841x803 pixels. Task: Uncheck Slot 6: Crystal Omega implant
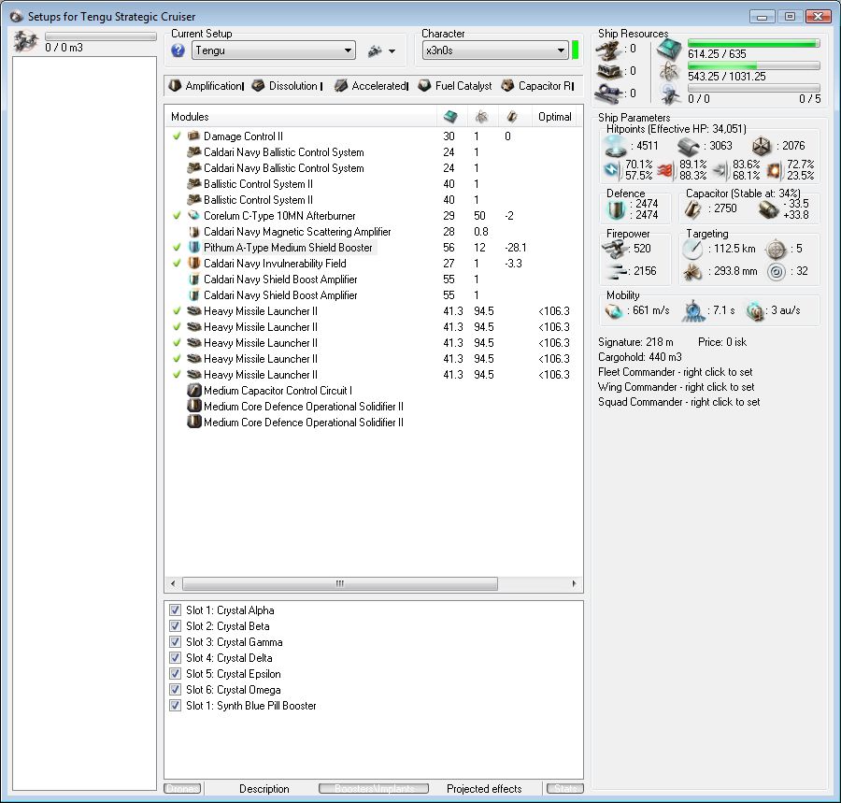[175, 689]
